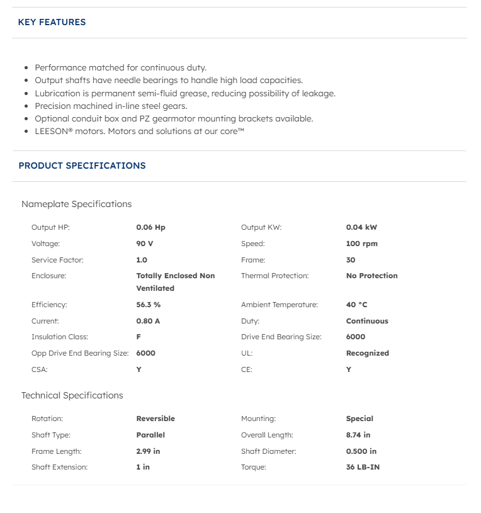Click the 90 V voltage value
The width and height of the screenshot is (481, 513).
[x=145, y=244]
